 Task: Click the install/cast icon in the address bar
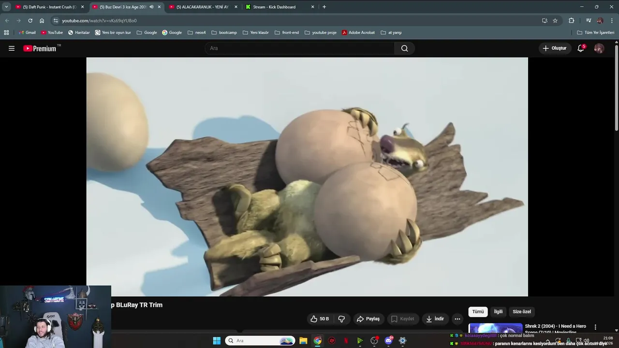(545, 21)
